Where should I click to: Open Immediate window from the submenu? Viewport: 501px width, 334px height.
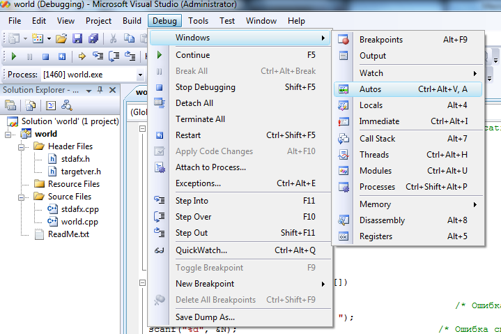point(408,121)
